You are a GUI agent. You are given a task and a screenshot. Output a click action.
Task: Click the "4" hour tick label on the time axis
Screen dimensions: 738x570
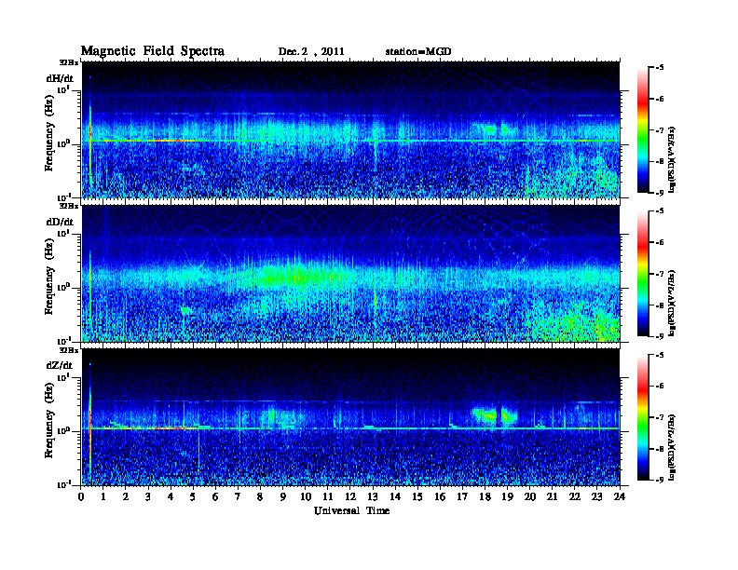coord(171,496)
